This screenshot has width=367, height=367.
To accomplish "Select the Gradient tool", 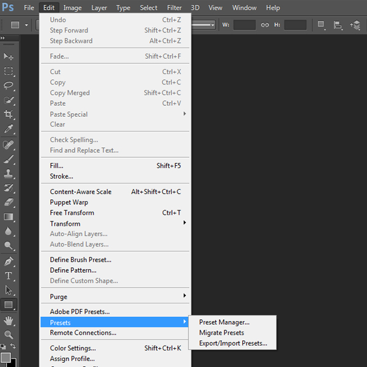I will click(9, 217).
